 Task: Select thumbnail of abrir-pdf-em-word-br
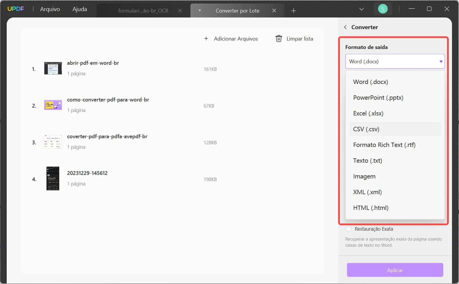click(x=53, y=68)
